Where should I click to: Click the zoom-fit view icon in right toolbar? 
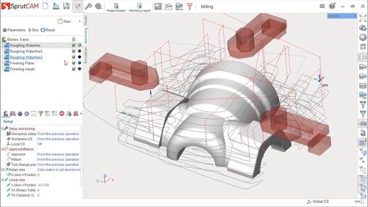[x=363, y=18]
